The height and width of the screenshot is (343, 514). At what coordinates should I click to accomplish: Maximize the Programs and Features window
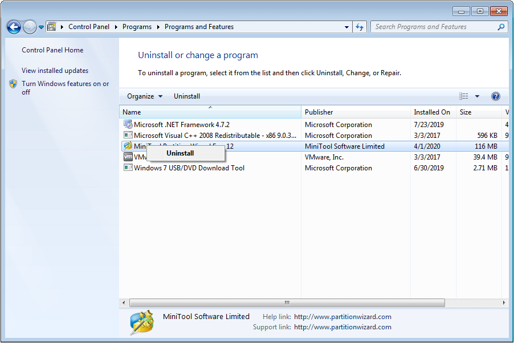pos(480,11)
